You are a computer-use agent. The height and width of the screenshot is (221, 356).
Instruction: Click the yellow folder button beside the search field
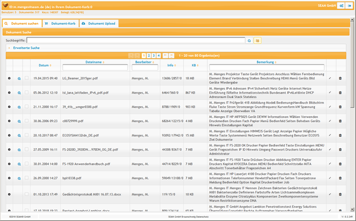pyautogui.click(x=258, y=40)
